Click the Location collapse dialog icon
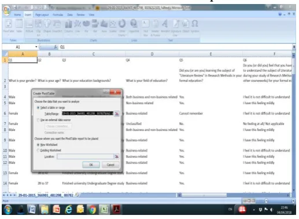Image resolution: width=299 pixels, height=219 pixels. pyautogui.click(x=117, y=156)
